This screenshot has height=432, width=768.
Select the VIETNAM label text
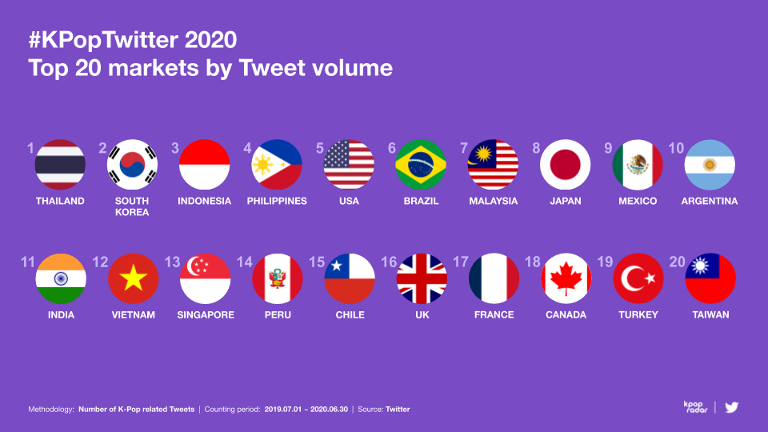tap(134, 314)
